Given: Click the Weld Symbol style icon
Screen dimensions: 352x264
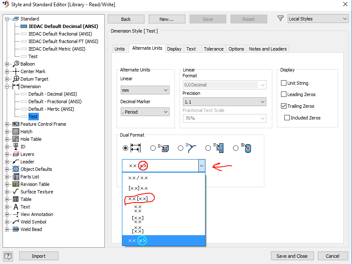Looking at the screenshot, I should pyautogui.click(x=16, y=222).
